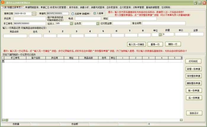Click the 新增一张单据 button
The height and width of the screenshot is (127, 207).
(x=194, y=69)
